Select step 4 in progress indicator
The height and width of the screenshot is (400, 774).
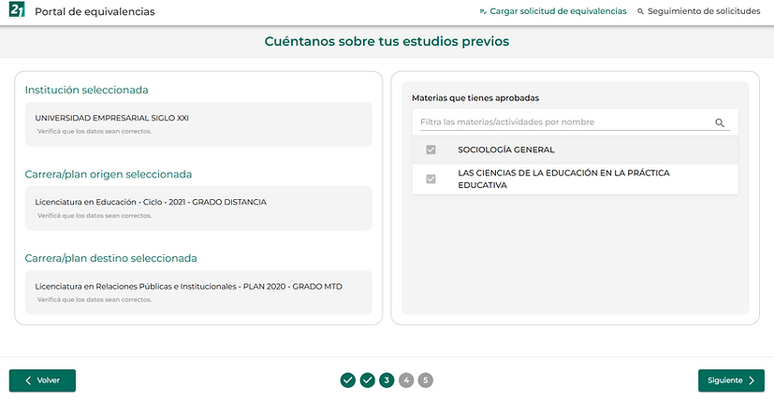point(406,380)
